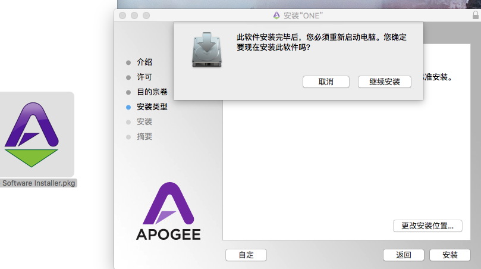The image size is (481, 269).
Task: Select the Software Installer.pkg file name label
Action: click(x=39, y=183)
